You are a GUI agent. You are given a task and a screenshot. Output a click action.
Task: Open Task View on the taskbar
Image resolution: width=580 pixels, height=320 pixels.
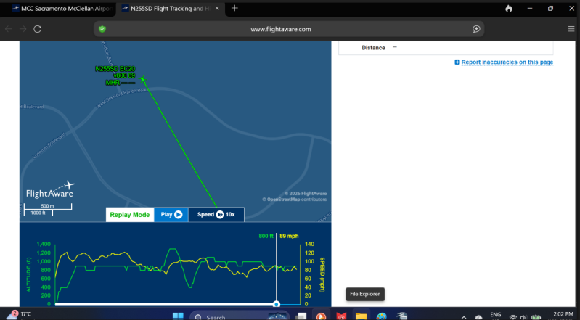click(301, 316)
